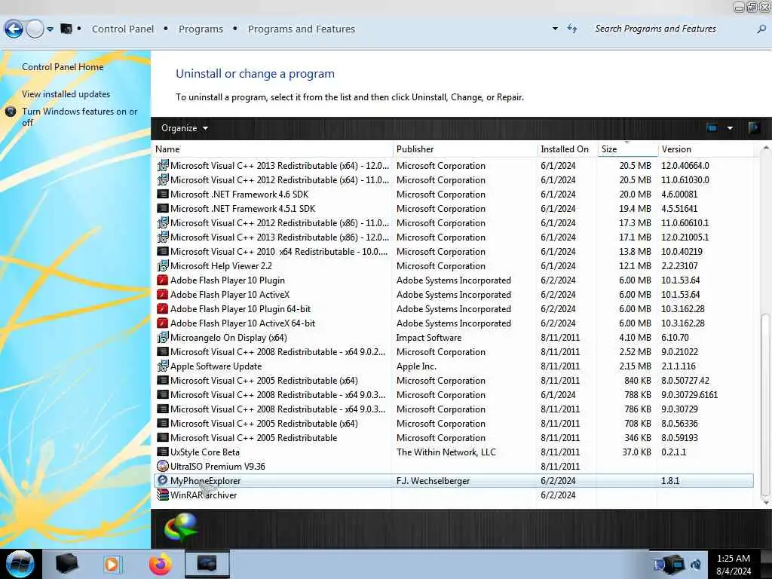Click icon of Microsoft Help Viewer 2.2
Viewport: 772px width, 579px height.
(163, 266)
